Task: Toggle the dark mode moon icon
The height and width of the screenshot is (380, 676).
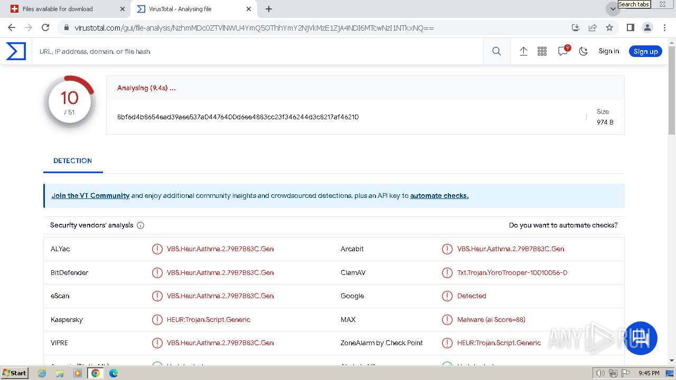Action: 584,51
